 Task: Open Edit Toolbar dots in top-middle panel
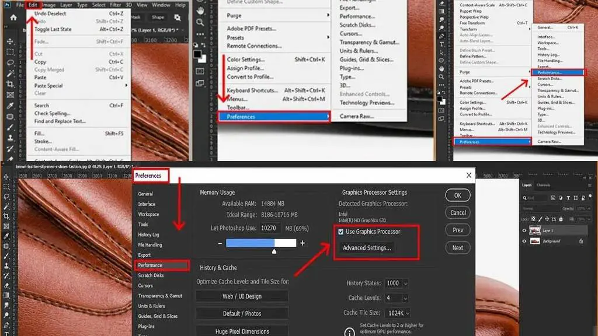200,34
